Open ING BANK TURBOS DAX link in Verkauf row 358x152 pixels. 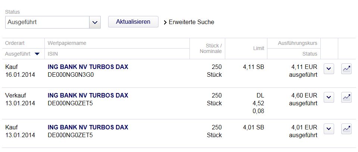pyautogui.click(x=88, y=96)
